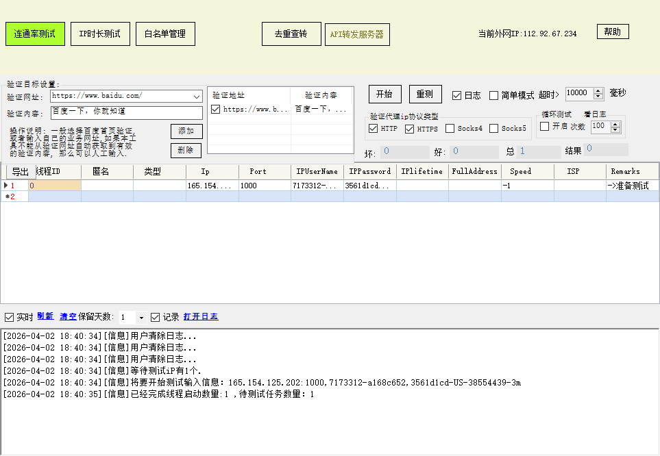This screenshot has height=456, width=660.
Task: Click the Speed column header
Action: click(x=528, y=172)
